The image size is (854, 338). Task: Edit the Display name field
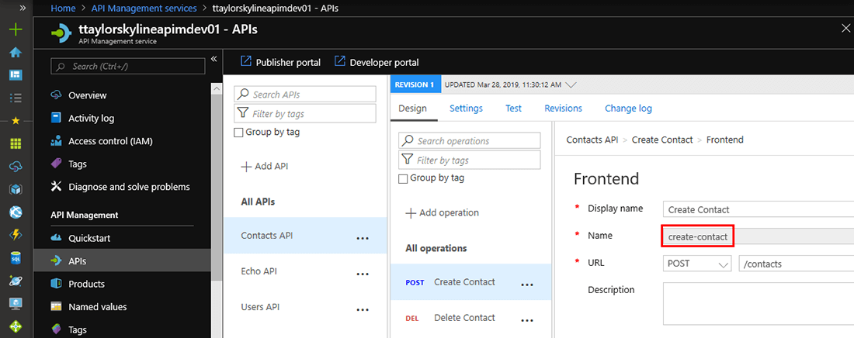pyautogui.click(x=759, y=209)
